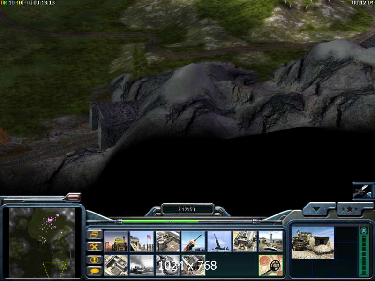Viewport: 375px width, 281px height.
Task: Open the options menu button with stacked windows
Action: click(x=95, y=235)
